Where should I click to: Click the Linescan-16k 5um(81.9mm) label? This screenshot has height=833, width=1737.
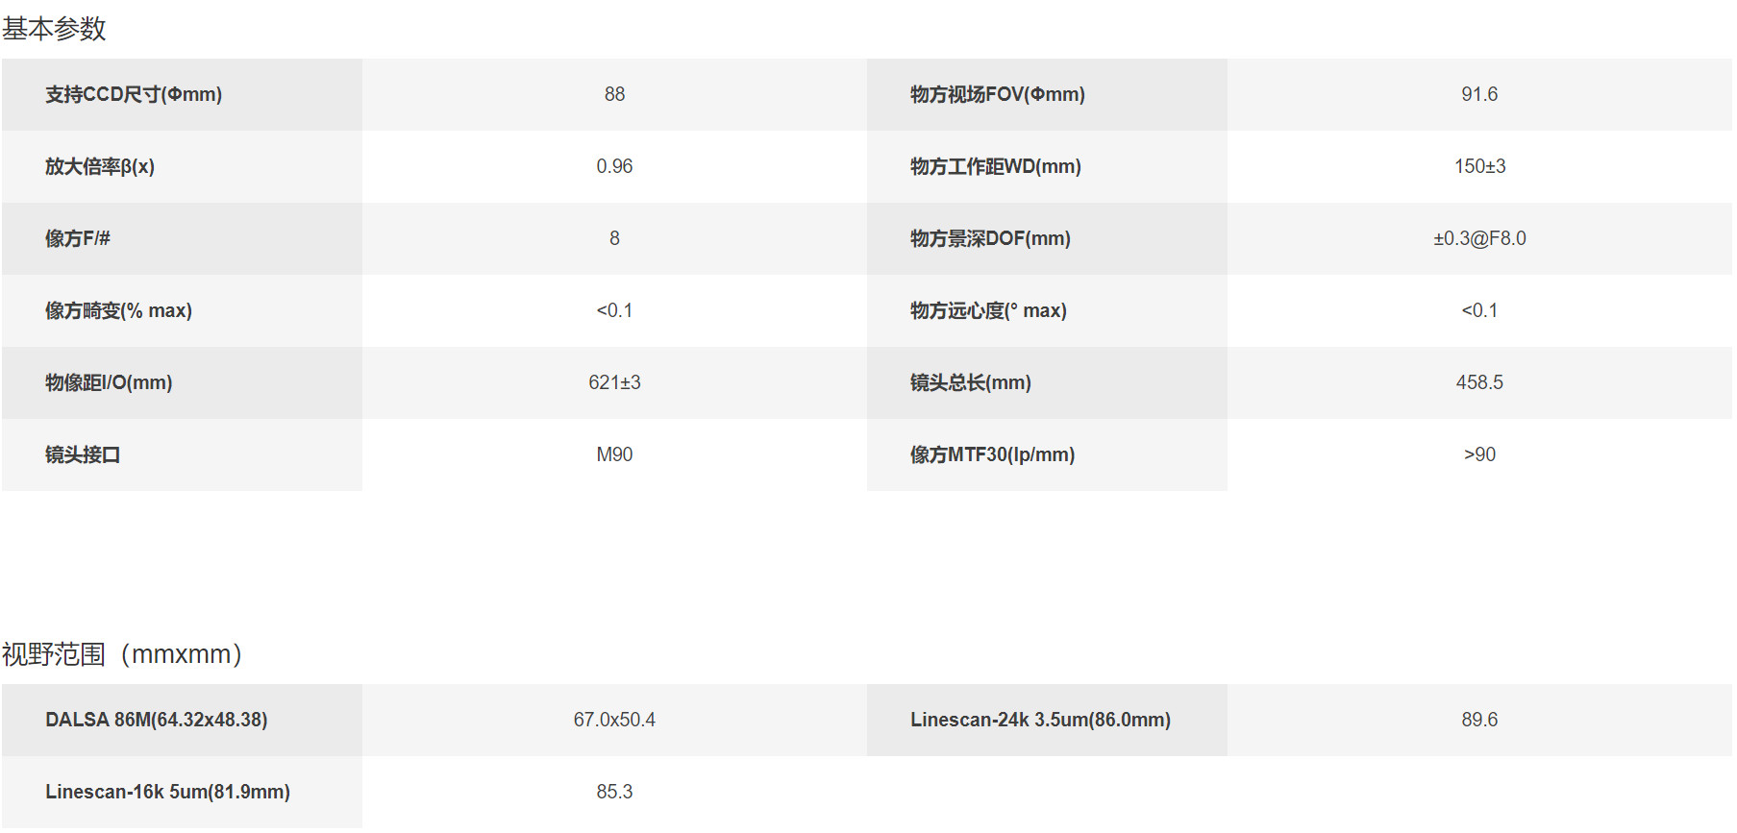(x=167, y=792)
